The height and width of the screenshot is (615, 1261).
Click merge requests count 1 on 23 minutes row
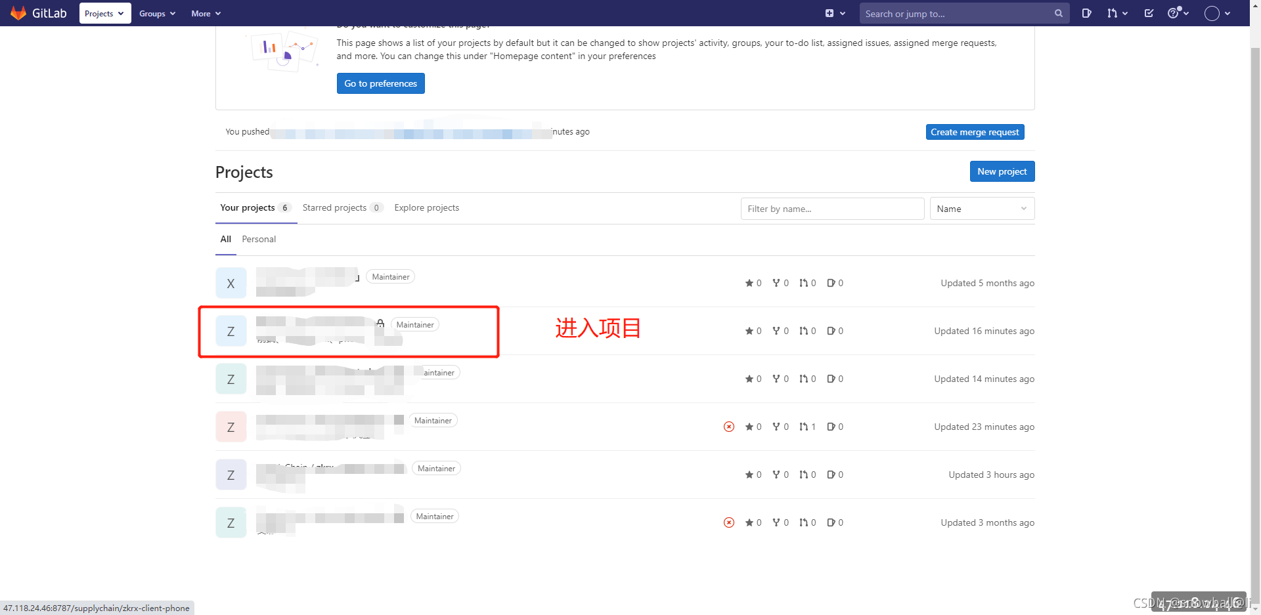tap(808, 427)
